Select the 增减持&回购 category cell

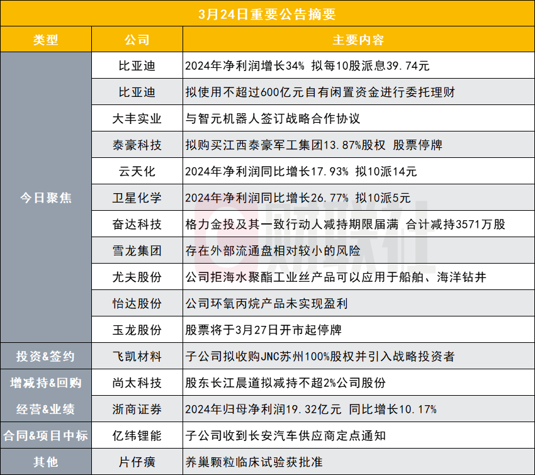46,383
